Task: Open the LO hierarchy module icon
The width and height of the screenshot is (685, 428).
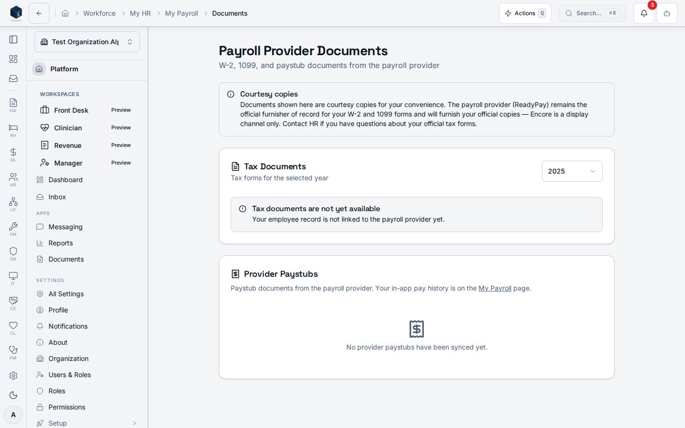Action: click(x=13, y=204)
